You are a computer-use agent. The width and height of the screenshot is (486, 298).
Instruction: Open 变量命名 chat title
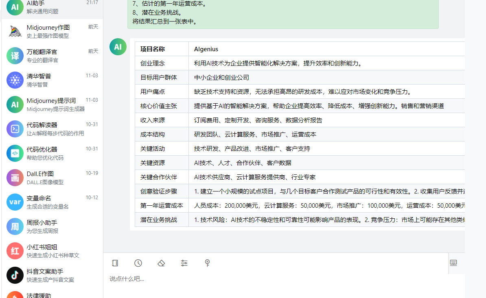(x=39, y=198)
